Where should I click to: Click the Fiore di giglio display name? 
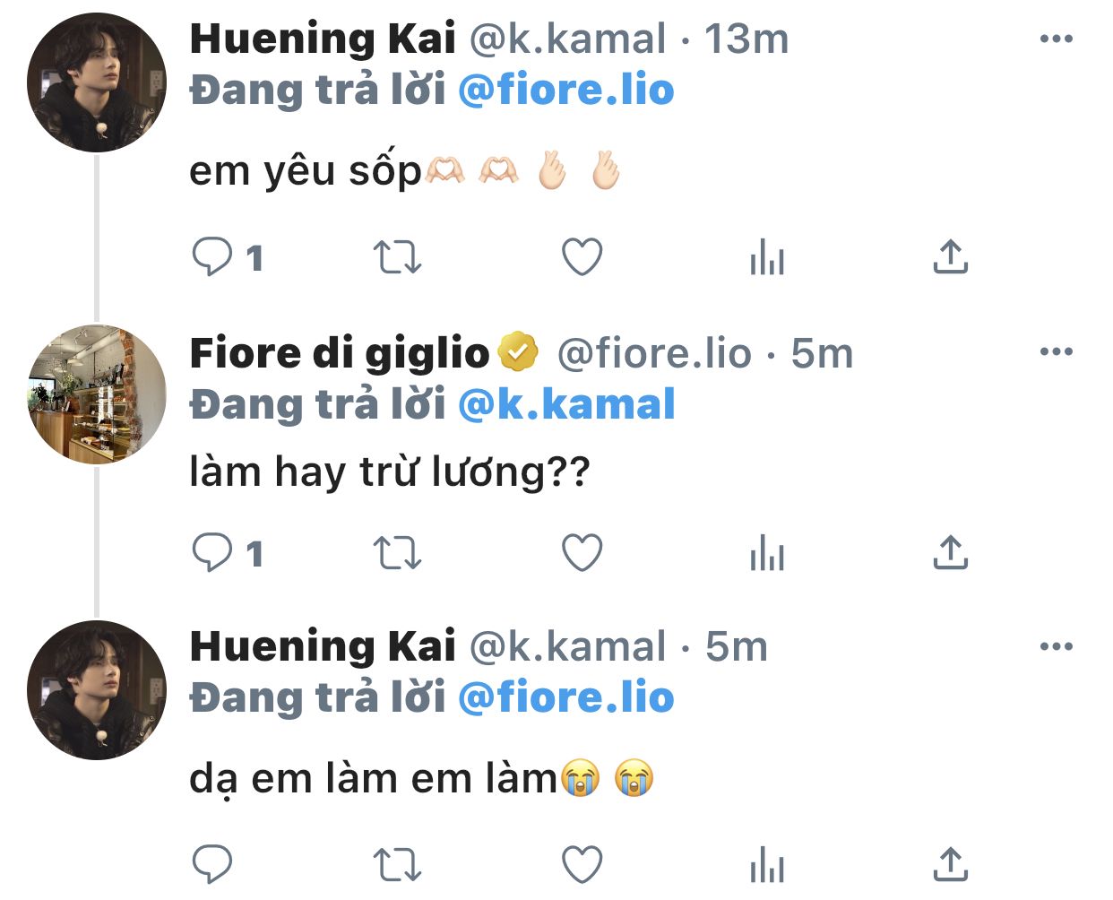pyautogui.click(x=339, y=353)
